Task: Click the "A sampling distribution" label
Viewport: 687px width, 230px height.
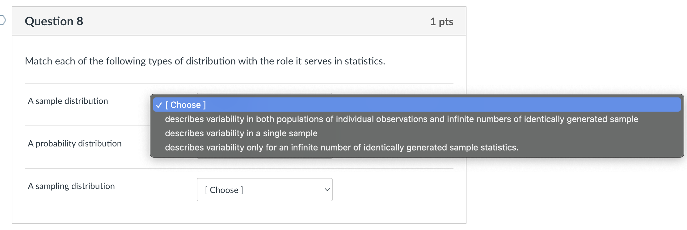Action: click(x=71, y=186)
